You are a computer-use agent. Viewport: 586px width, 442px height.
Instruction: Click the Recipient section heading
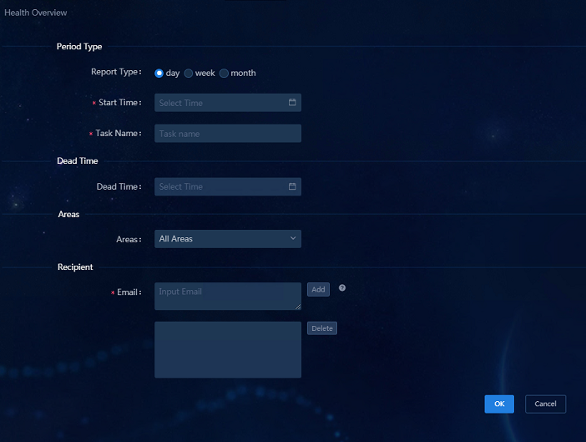[75, 267]
